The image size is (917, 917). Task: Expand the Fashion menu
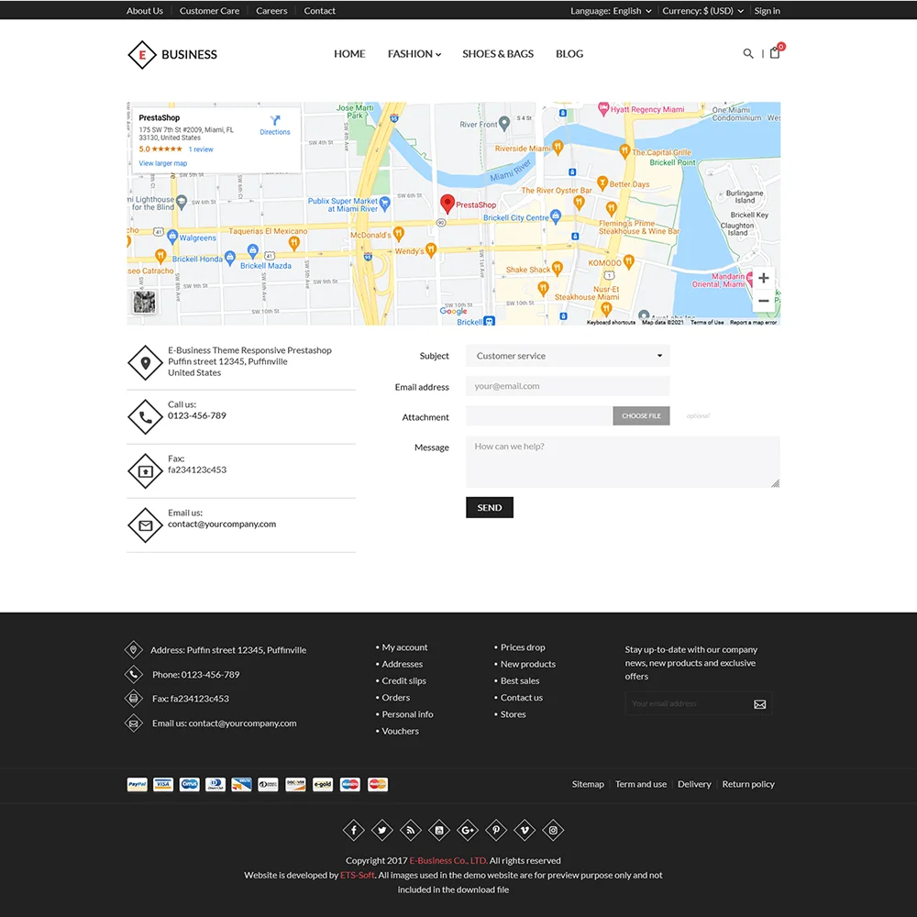414,54
